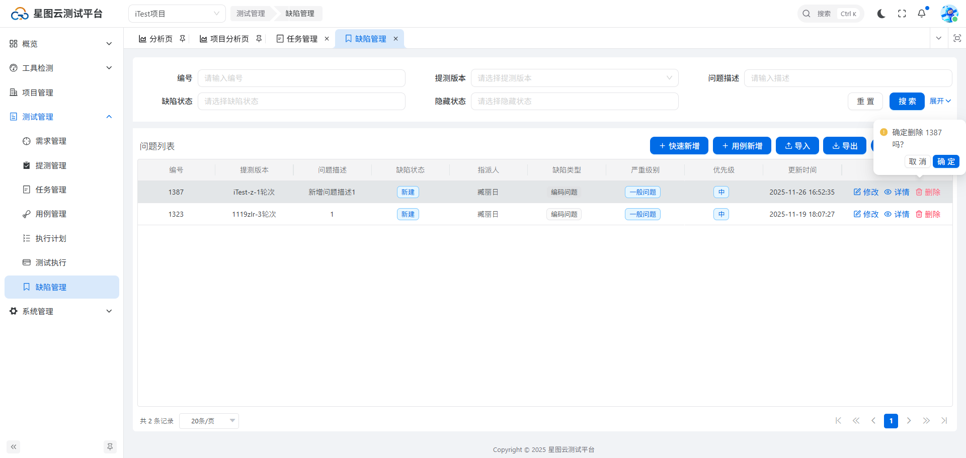Pin the sidebar using pin icon

110,446
